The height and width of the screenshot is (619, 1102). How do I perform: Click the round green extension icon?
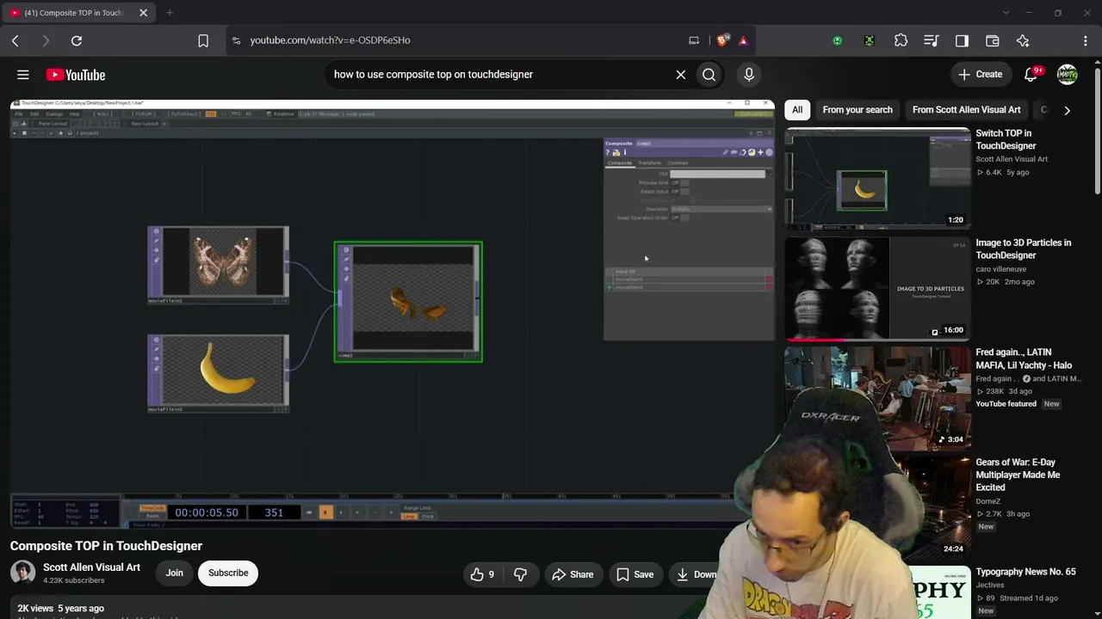point(837,40)
